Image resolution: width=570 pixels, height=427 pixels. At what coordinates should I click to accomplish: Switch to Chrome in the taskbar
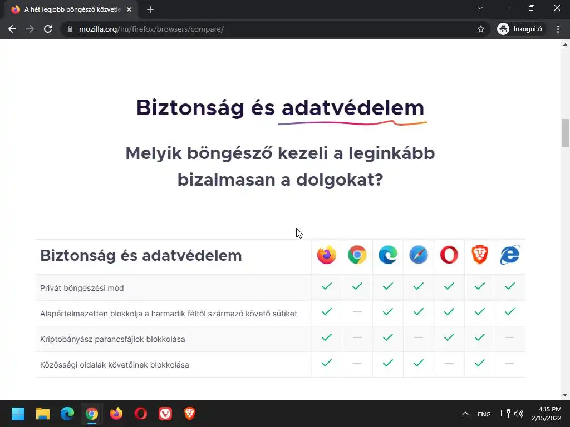coord(92,414)
